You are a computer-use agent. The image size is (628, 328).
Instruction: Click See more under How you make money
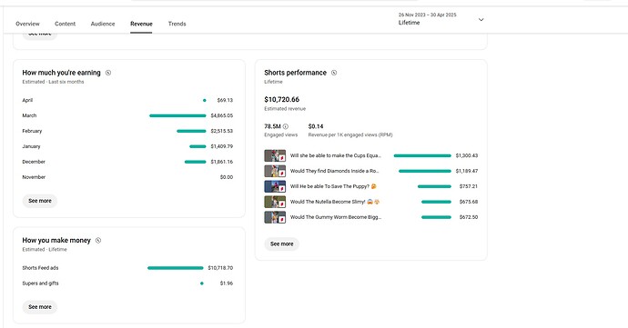pos(40,307)
